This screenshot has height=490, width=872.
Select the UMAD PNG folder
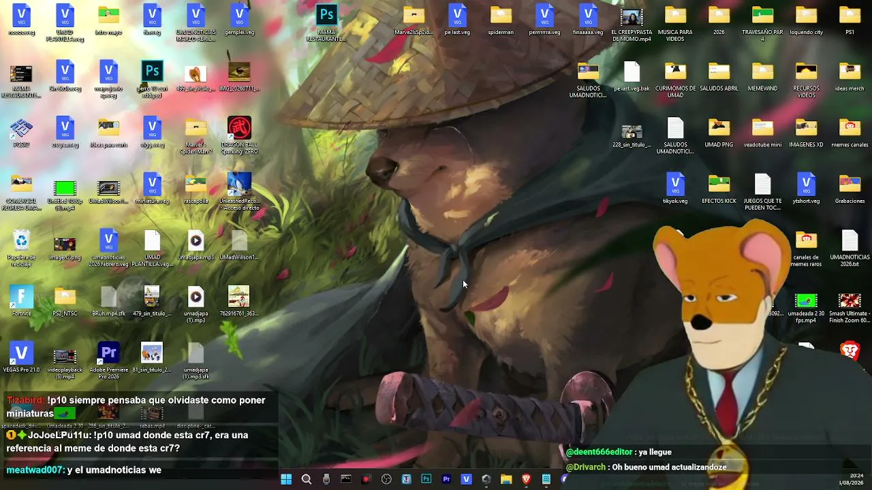pos(719,132)
